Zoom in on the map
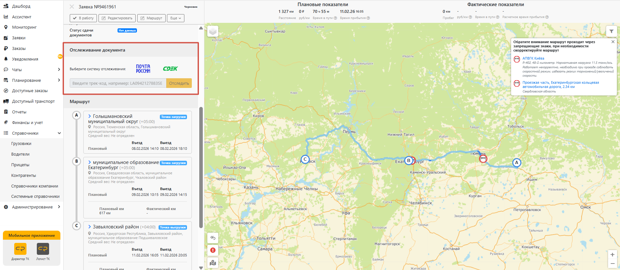620x270 pixels. click(612, 255)
